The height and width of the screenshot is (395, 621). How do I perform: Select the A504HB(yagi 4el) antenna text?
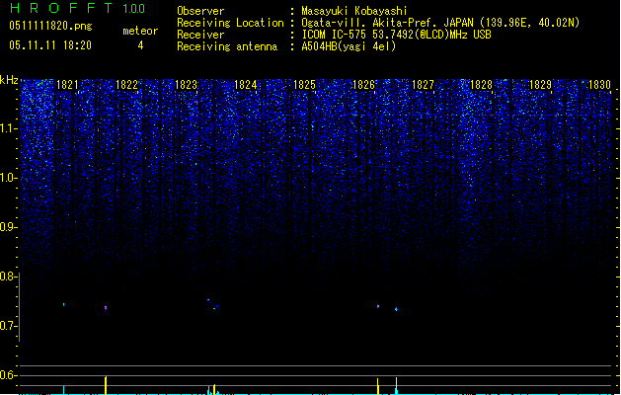tap(349, 46)
